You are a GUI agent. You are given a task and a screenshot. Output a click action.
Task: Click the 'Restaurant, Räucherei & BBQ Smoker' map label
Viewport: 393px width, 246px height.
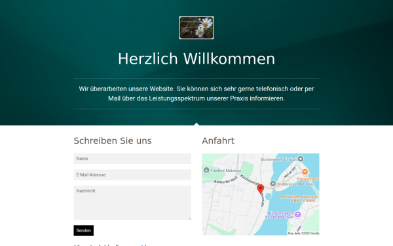(x=300, y=199)
